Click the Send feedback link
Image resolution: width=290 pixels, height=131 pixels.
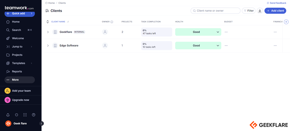pyautogui.click(x=276, y=3)
